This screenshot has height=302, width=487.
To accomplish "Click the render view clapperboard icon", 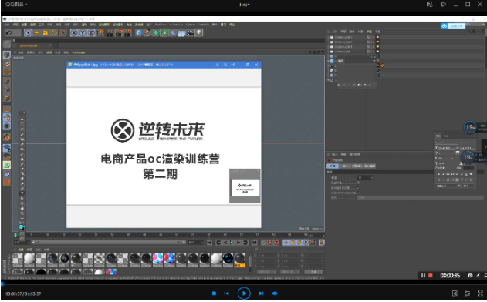I will [x=110, y=33].
